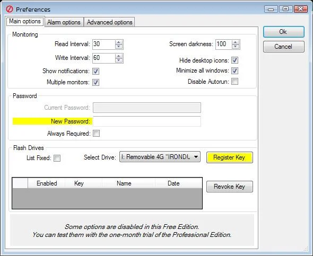
Task: Toggle Show notifications checkbox
Action: coord(95,71)
